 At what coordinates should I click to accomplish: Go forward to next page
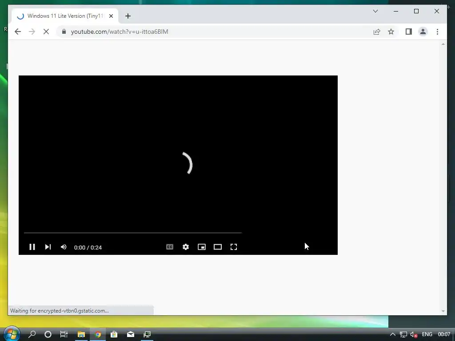[32, 32]
